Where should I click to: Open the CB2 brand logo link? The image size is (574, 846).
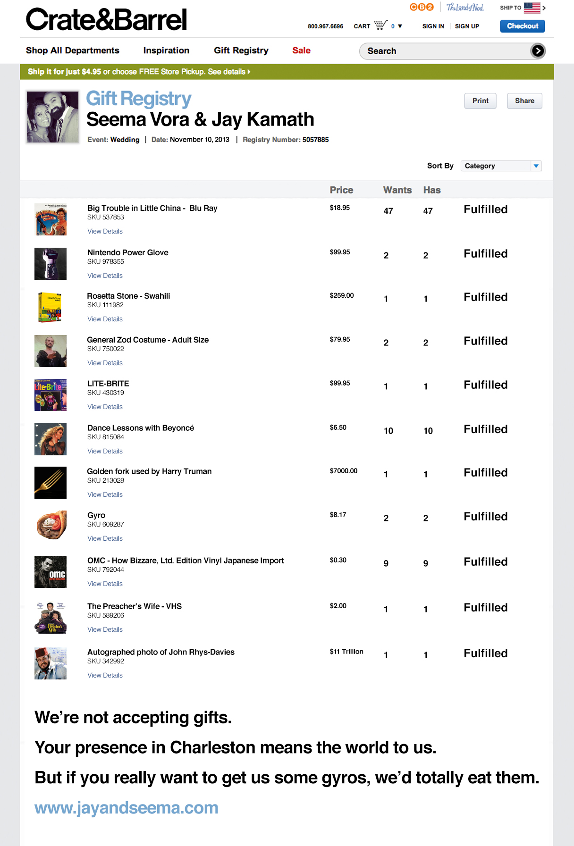422,7
